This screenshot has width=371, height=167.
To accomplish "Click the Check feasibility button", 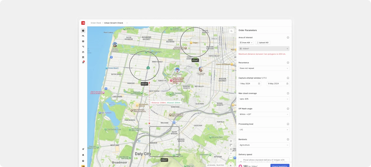I will point(280,166).
